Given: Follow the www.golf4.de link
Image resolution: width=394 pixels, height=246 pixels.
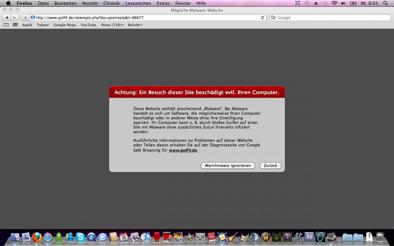Looking at the screenshot, I should (183, 150).
